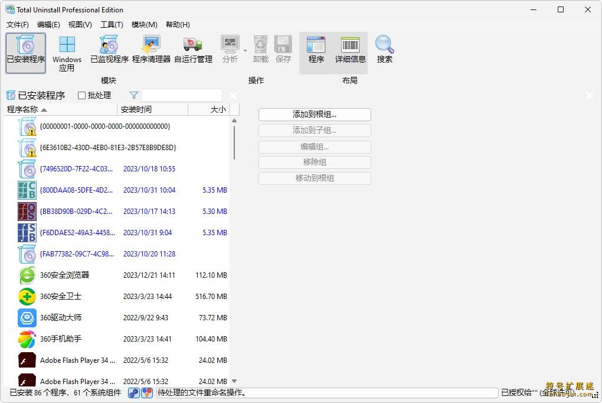Open the 工具(T) menu
602x403 pixels.
pos(112,25)
